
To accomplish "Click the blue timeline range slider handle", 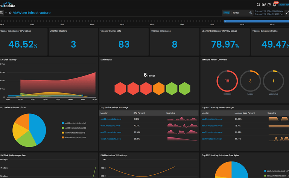I will pyautogui.click(x=225, y=21).
